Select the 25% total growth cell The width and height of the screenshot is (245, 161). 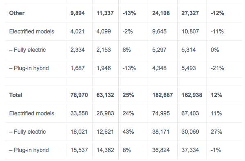128,95
